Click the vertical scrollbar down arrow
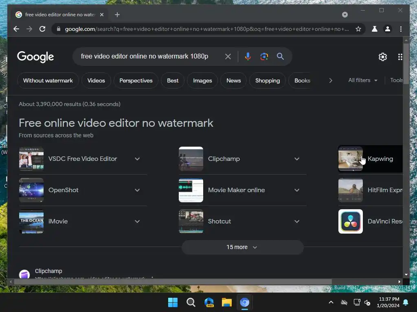This screenshot has width=417, height=312. (x=406, y=275)
